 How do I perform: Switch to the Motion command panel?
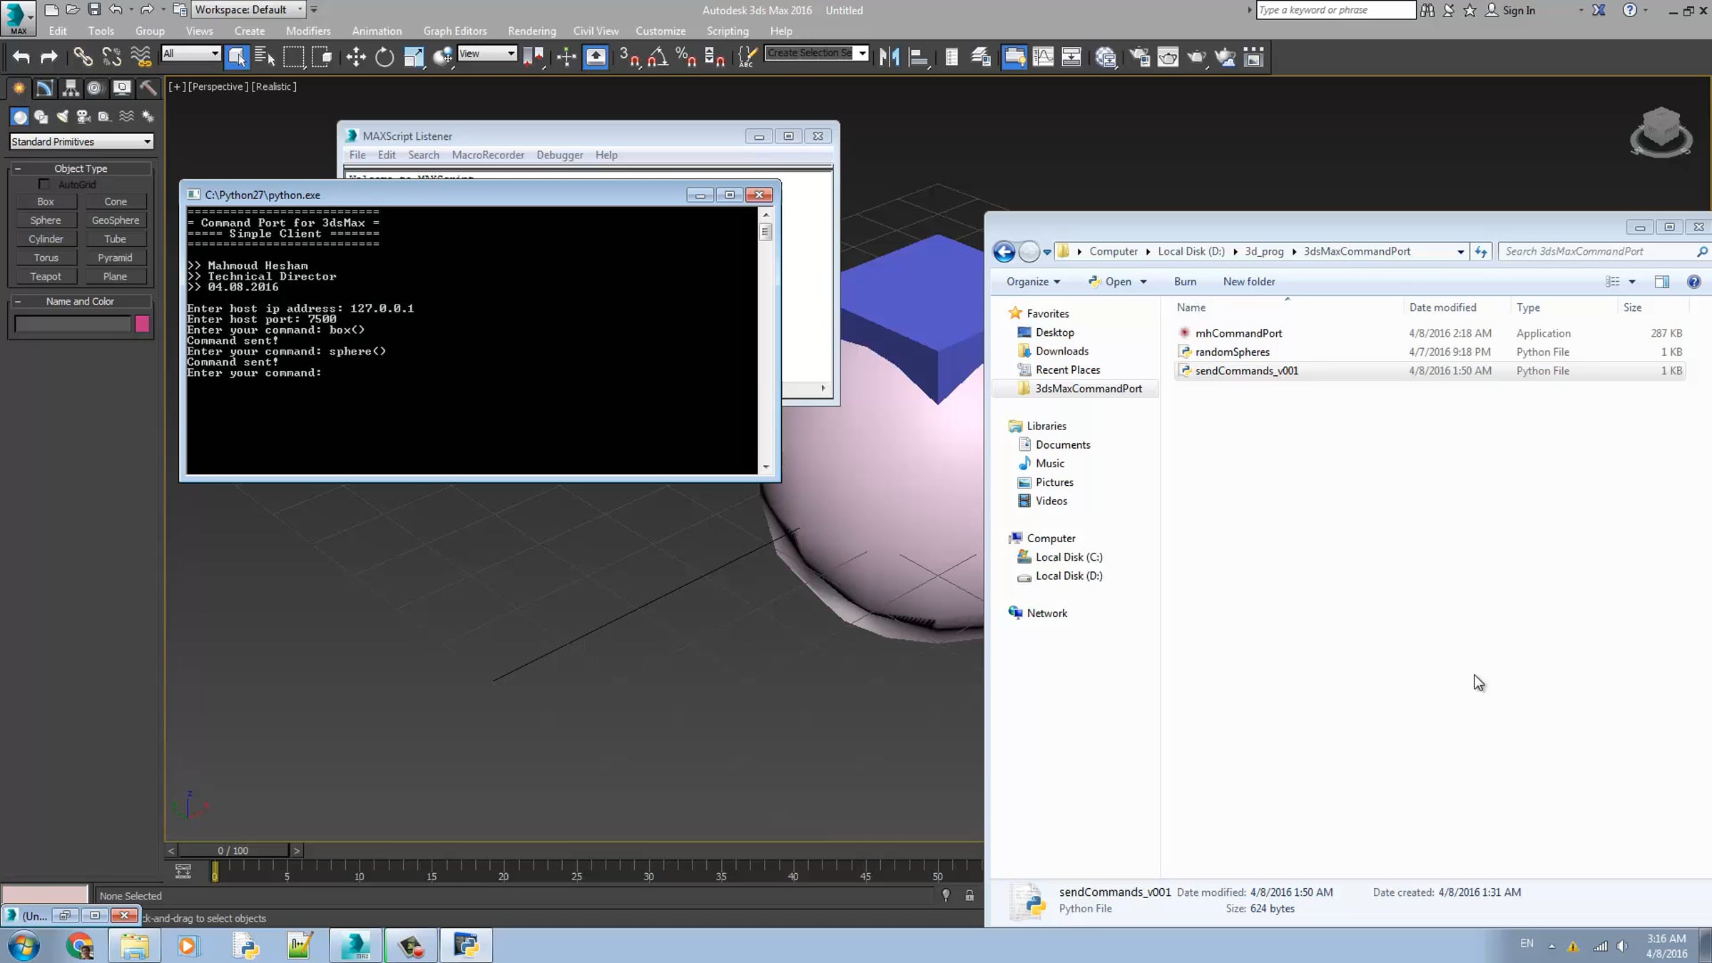tap(95, 88)
